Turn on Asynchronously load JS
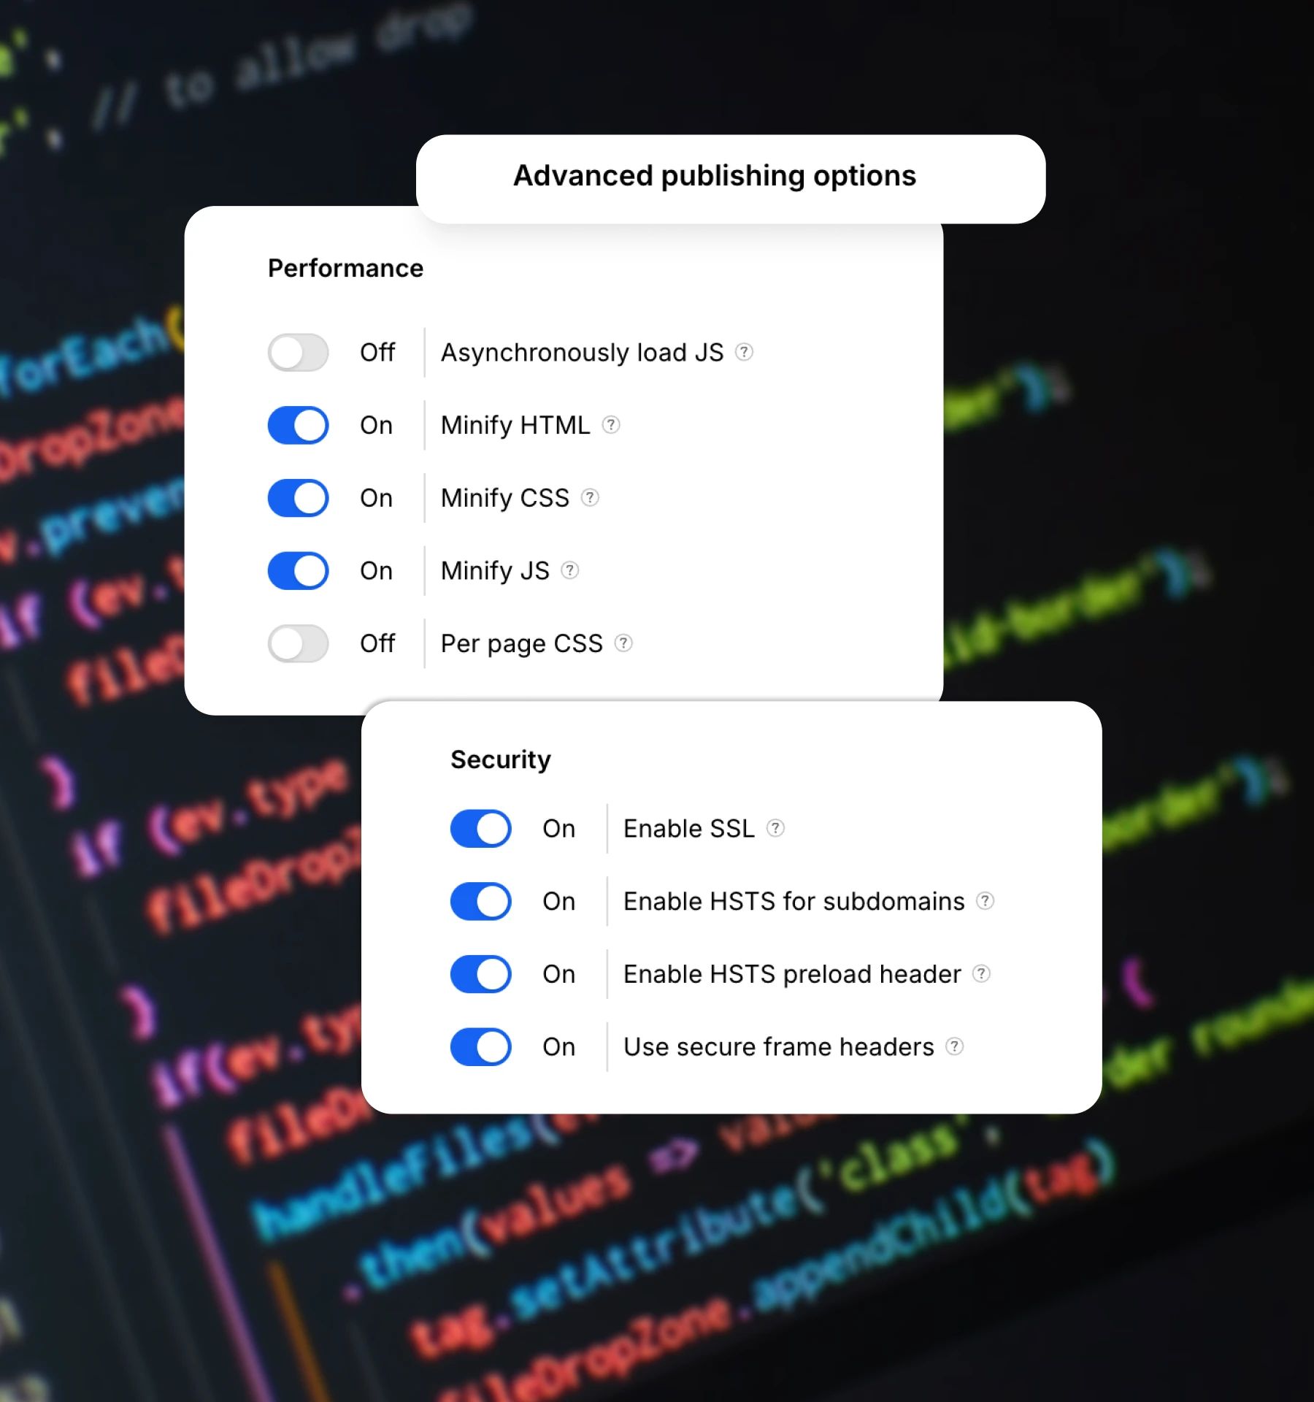The height and width of the screenshot is (1402, 1314). click(x=298, y=353)
